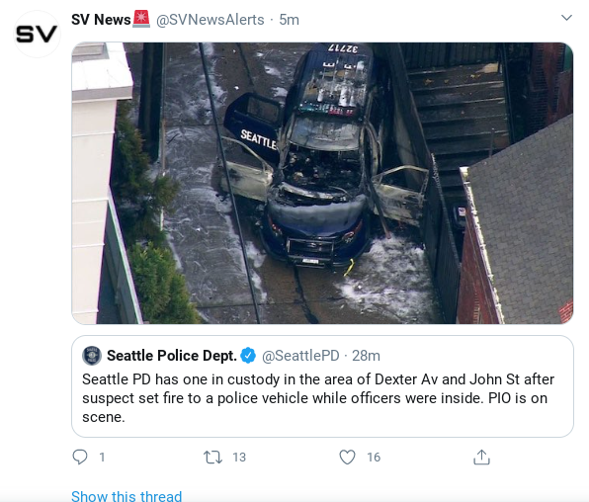Like the tweet with heart icon
589x502 pixels.
click(347, 457)
